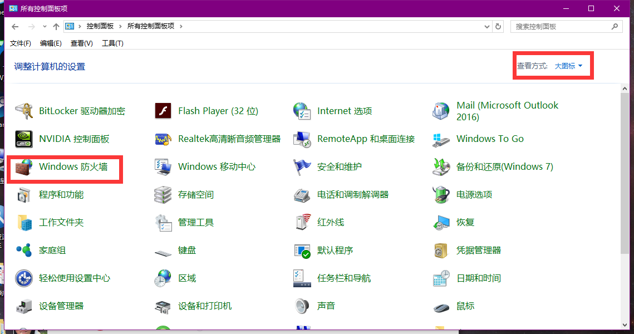Open 鼠标 mouse icon
This screenshot has width=634, height=334.
pos(441,308)
